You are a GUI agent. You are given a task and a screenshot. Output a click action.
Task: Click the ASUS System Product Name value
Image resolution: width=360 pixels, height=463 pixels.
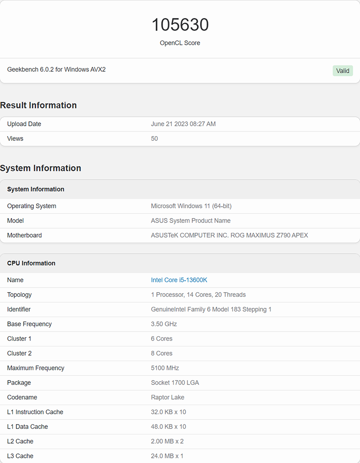coord(190,221)
